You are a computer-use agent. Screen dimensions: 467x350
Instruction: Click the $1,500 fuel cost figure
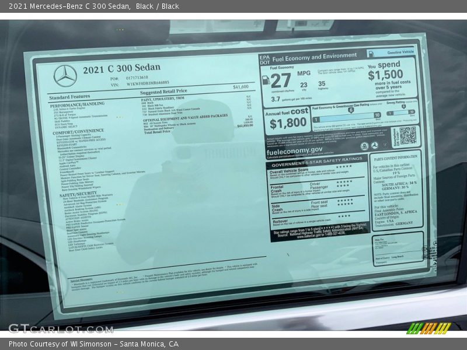(x=385, y=75)
